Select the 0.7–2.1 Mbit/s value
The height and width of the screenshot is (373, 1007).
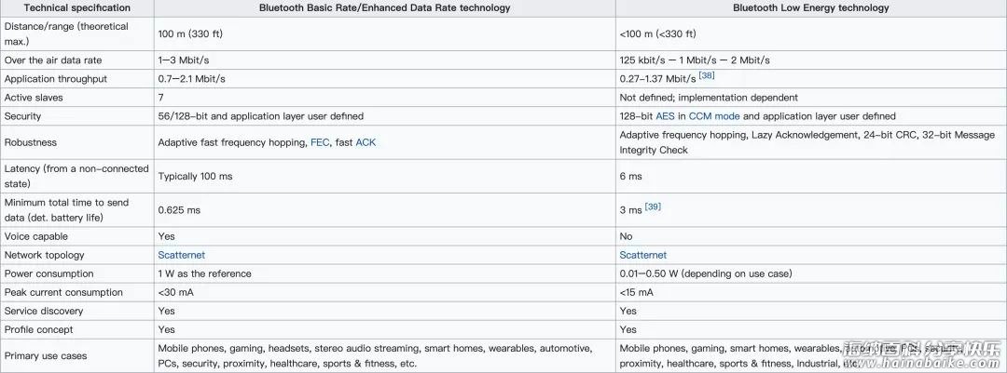[191, 79]
